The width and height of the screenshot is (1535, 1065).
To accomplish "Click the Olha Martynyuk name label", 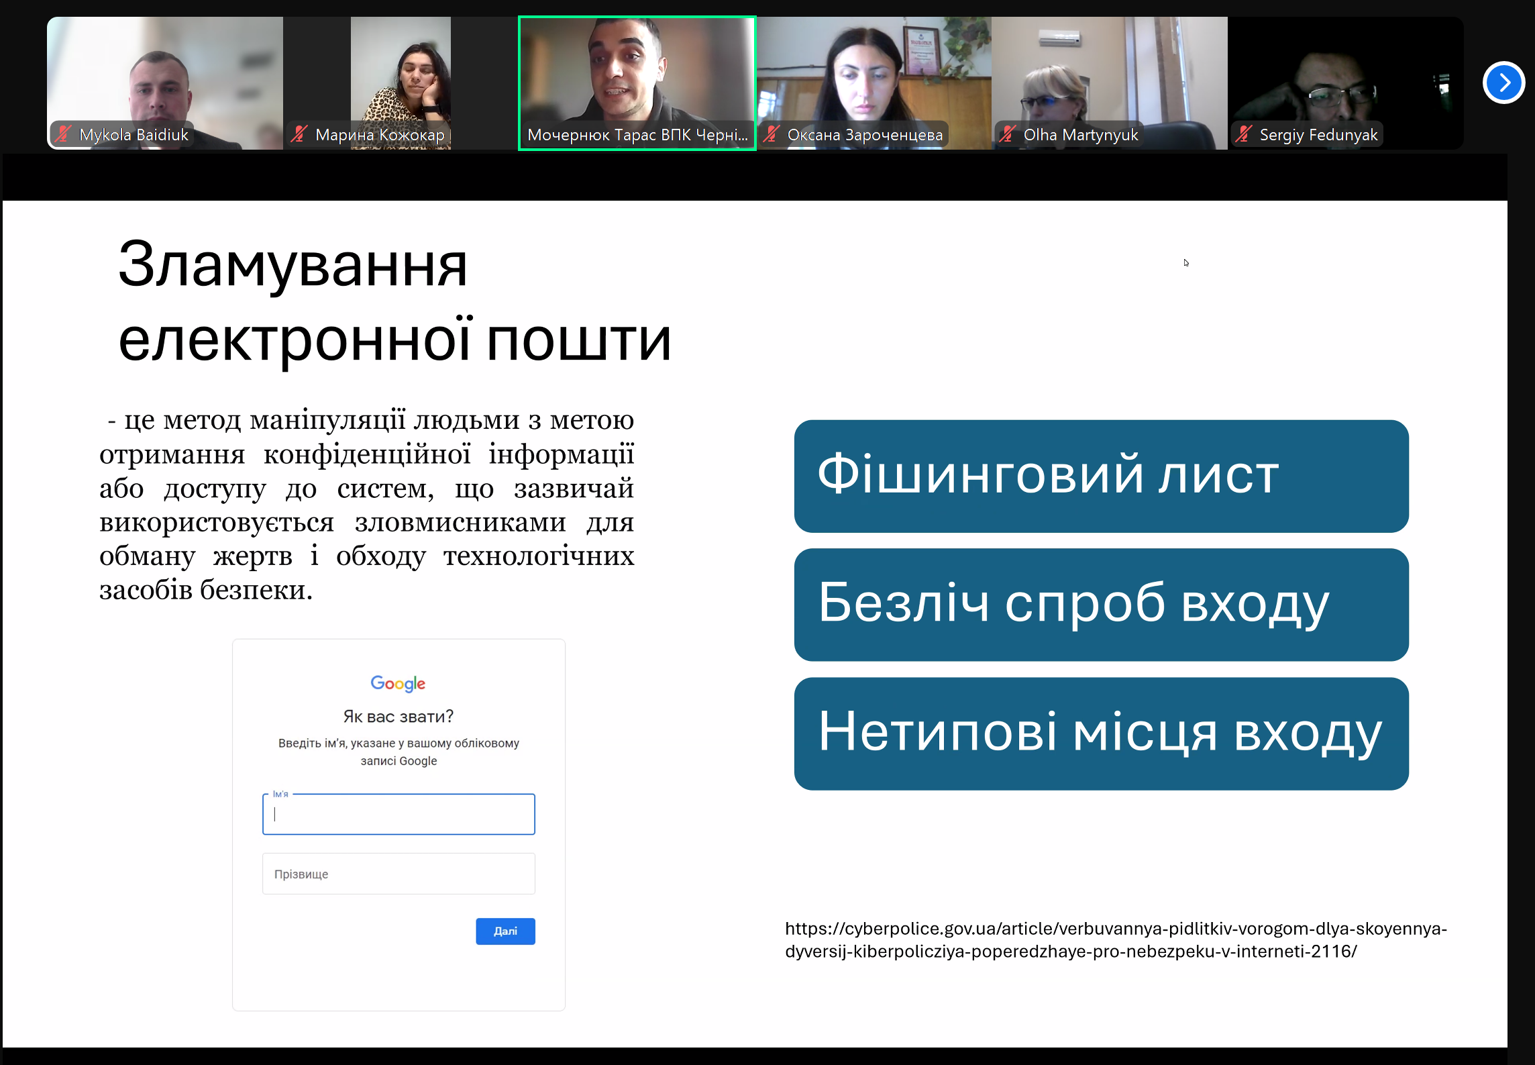I will click(1081, 135).
